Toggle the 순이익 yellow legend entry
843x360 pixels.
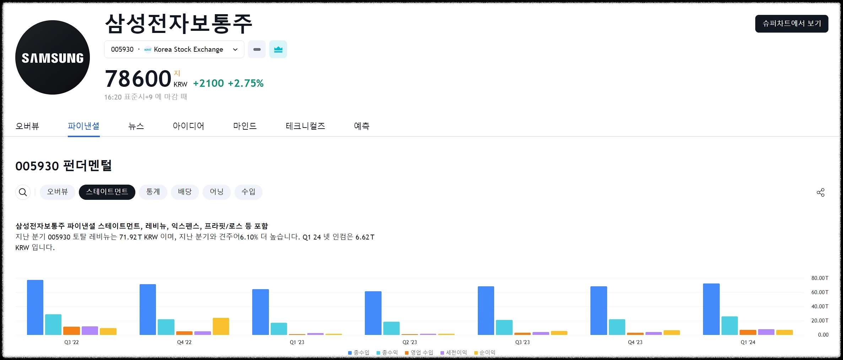point(485,353)
